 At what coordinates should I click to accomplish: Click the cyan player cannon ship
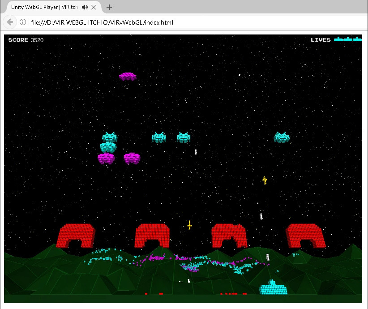tap(273, 287)
